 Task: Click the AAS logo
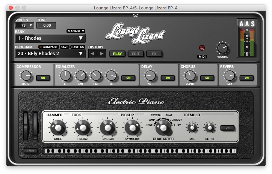(247, 24)
